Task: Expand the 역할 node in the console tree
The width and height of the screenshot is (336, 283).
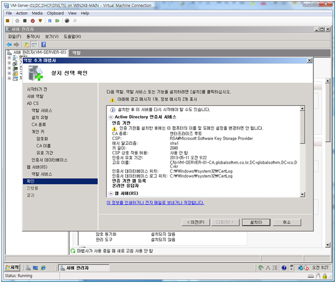Action: coord(9,58)
